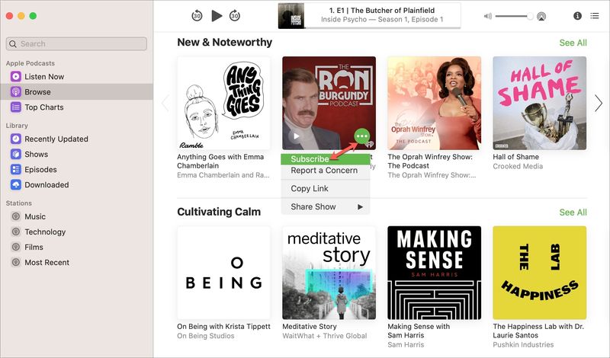
Task: Click the Search field
Action: click(76, 43)
